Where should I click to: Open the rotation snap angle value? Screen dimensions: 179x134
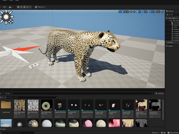146,12
